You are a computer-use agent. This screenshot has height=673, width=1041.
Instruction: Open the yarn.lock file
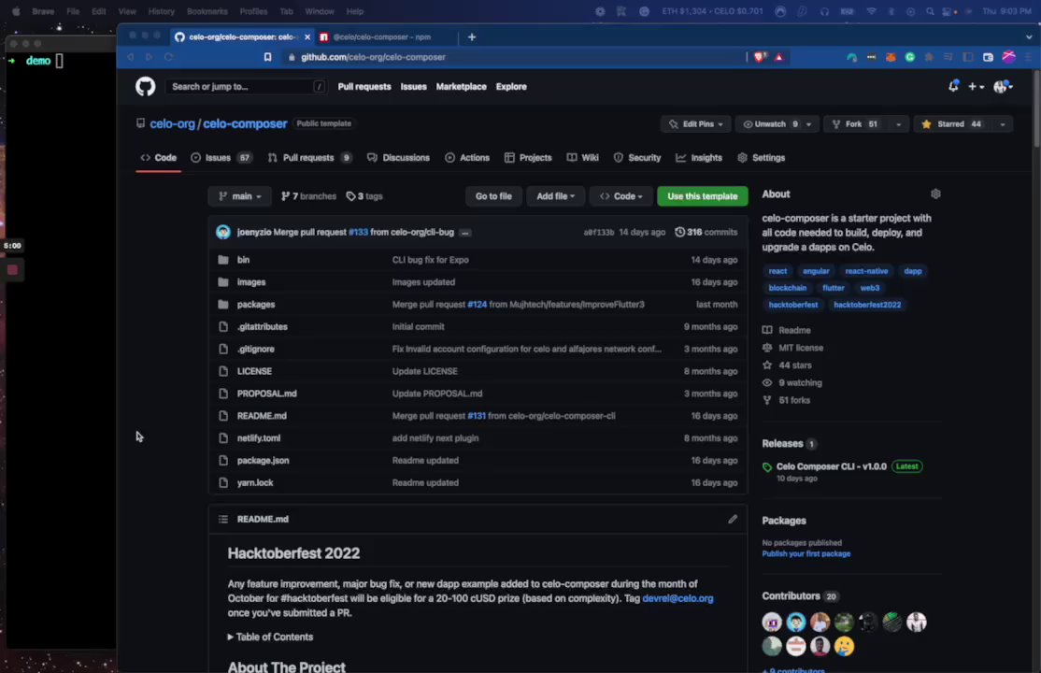pyautogui.click(x=255, y=483)
